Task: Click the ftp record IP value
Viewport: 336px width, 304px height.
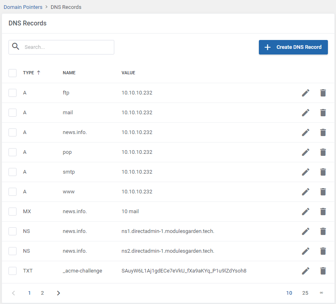Action: click(137, 93)
